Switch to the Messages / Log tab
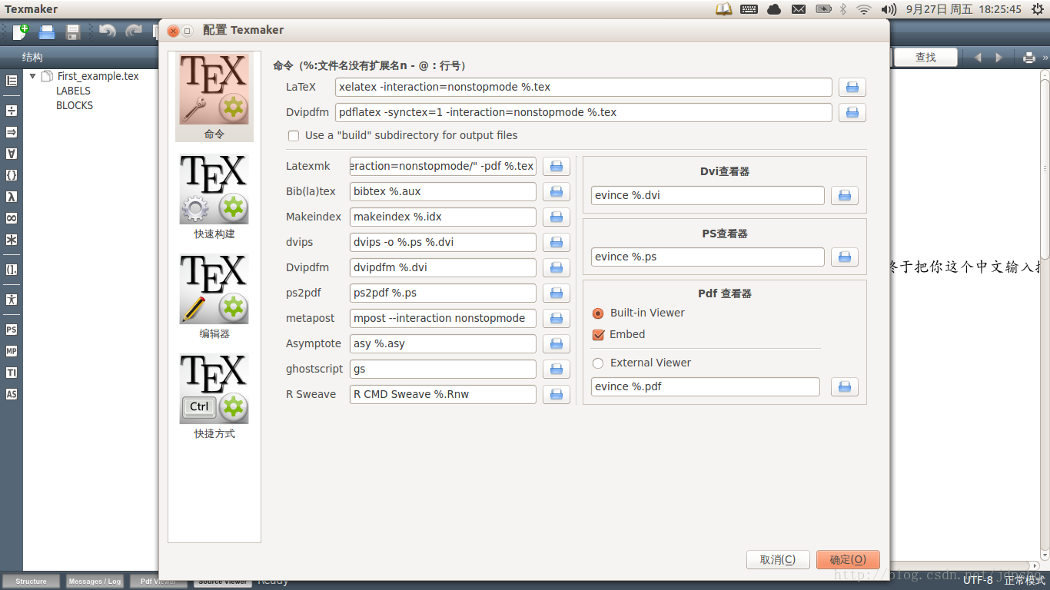 95,582
